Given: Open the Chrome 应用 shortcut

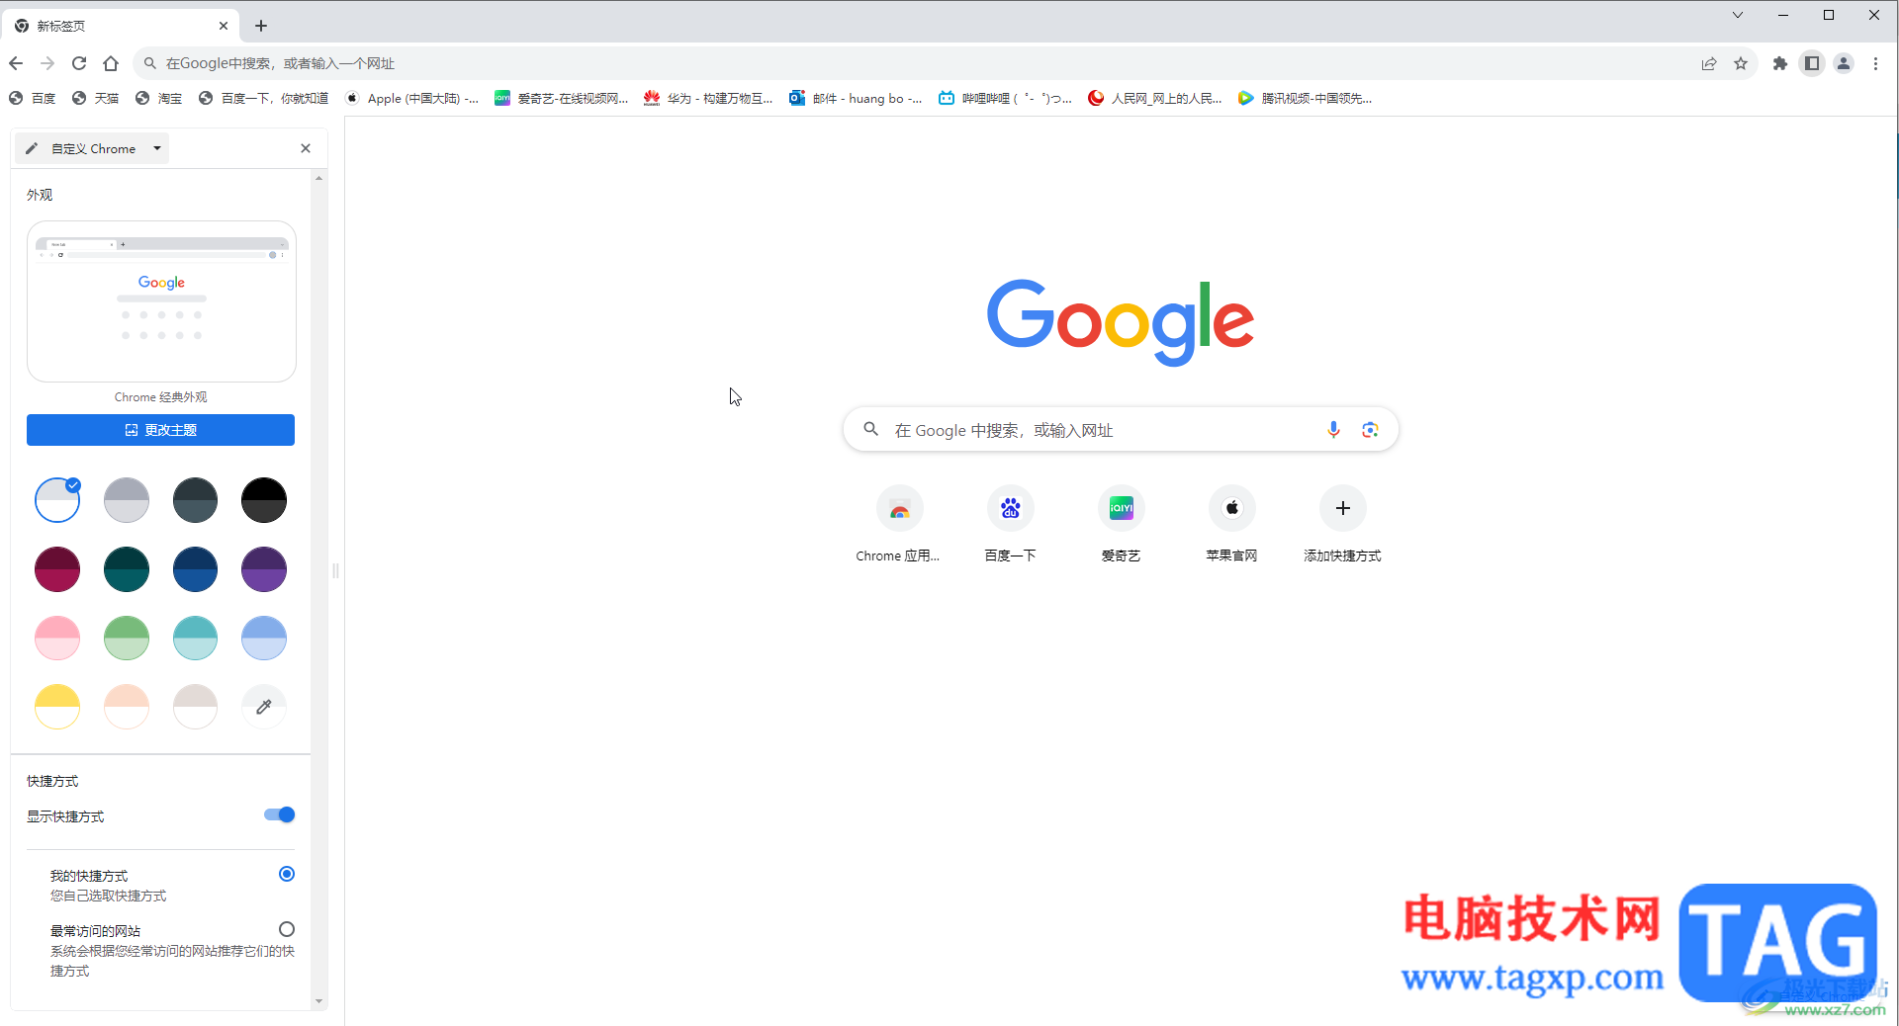Looking at the screenshot, I should coord(899,525).
